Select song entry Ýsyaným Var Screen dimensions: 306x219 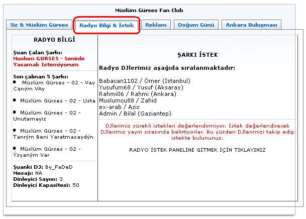tap(47, 152)
